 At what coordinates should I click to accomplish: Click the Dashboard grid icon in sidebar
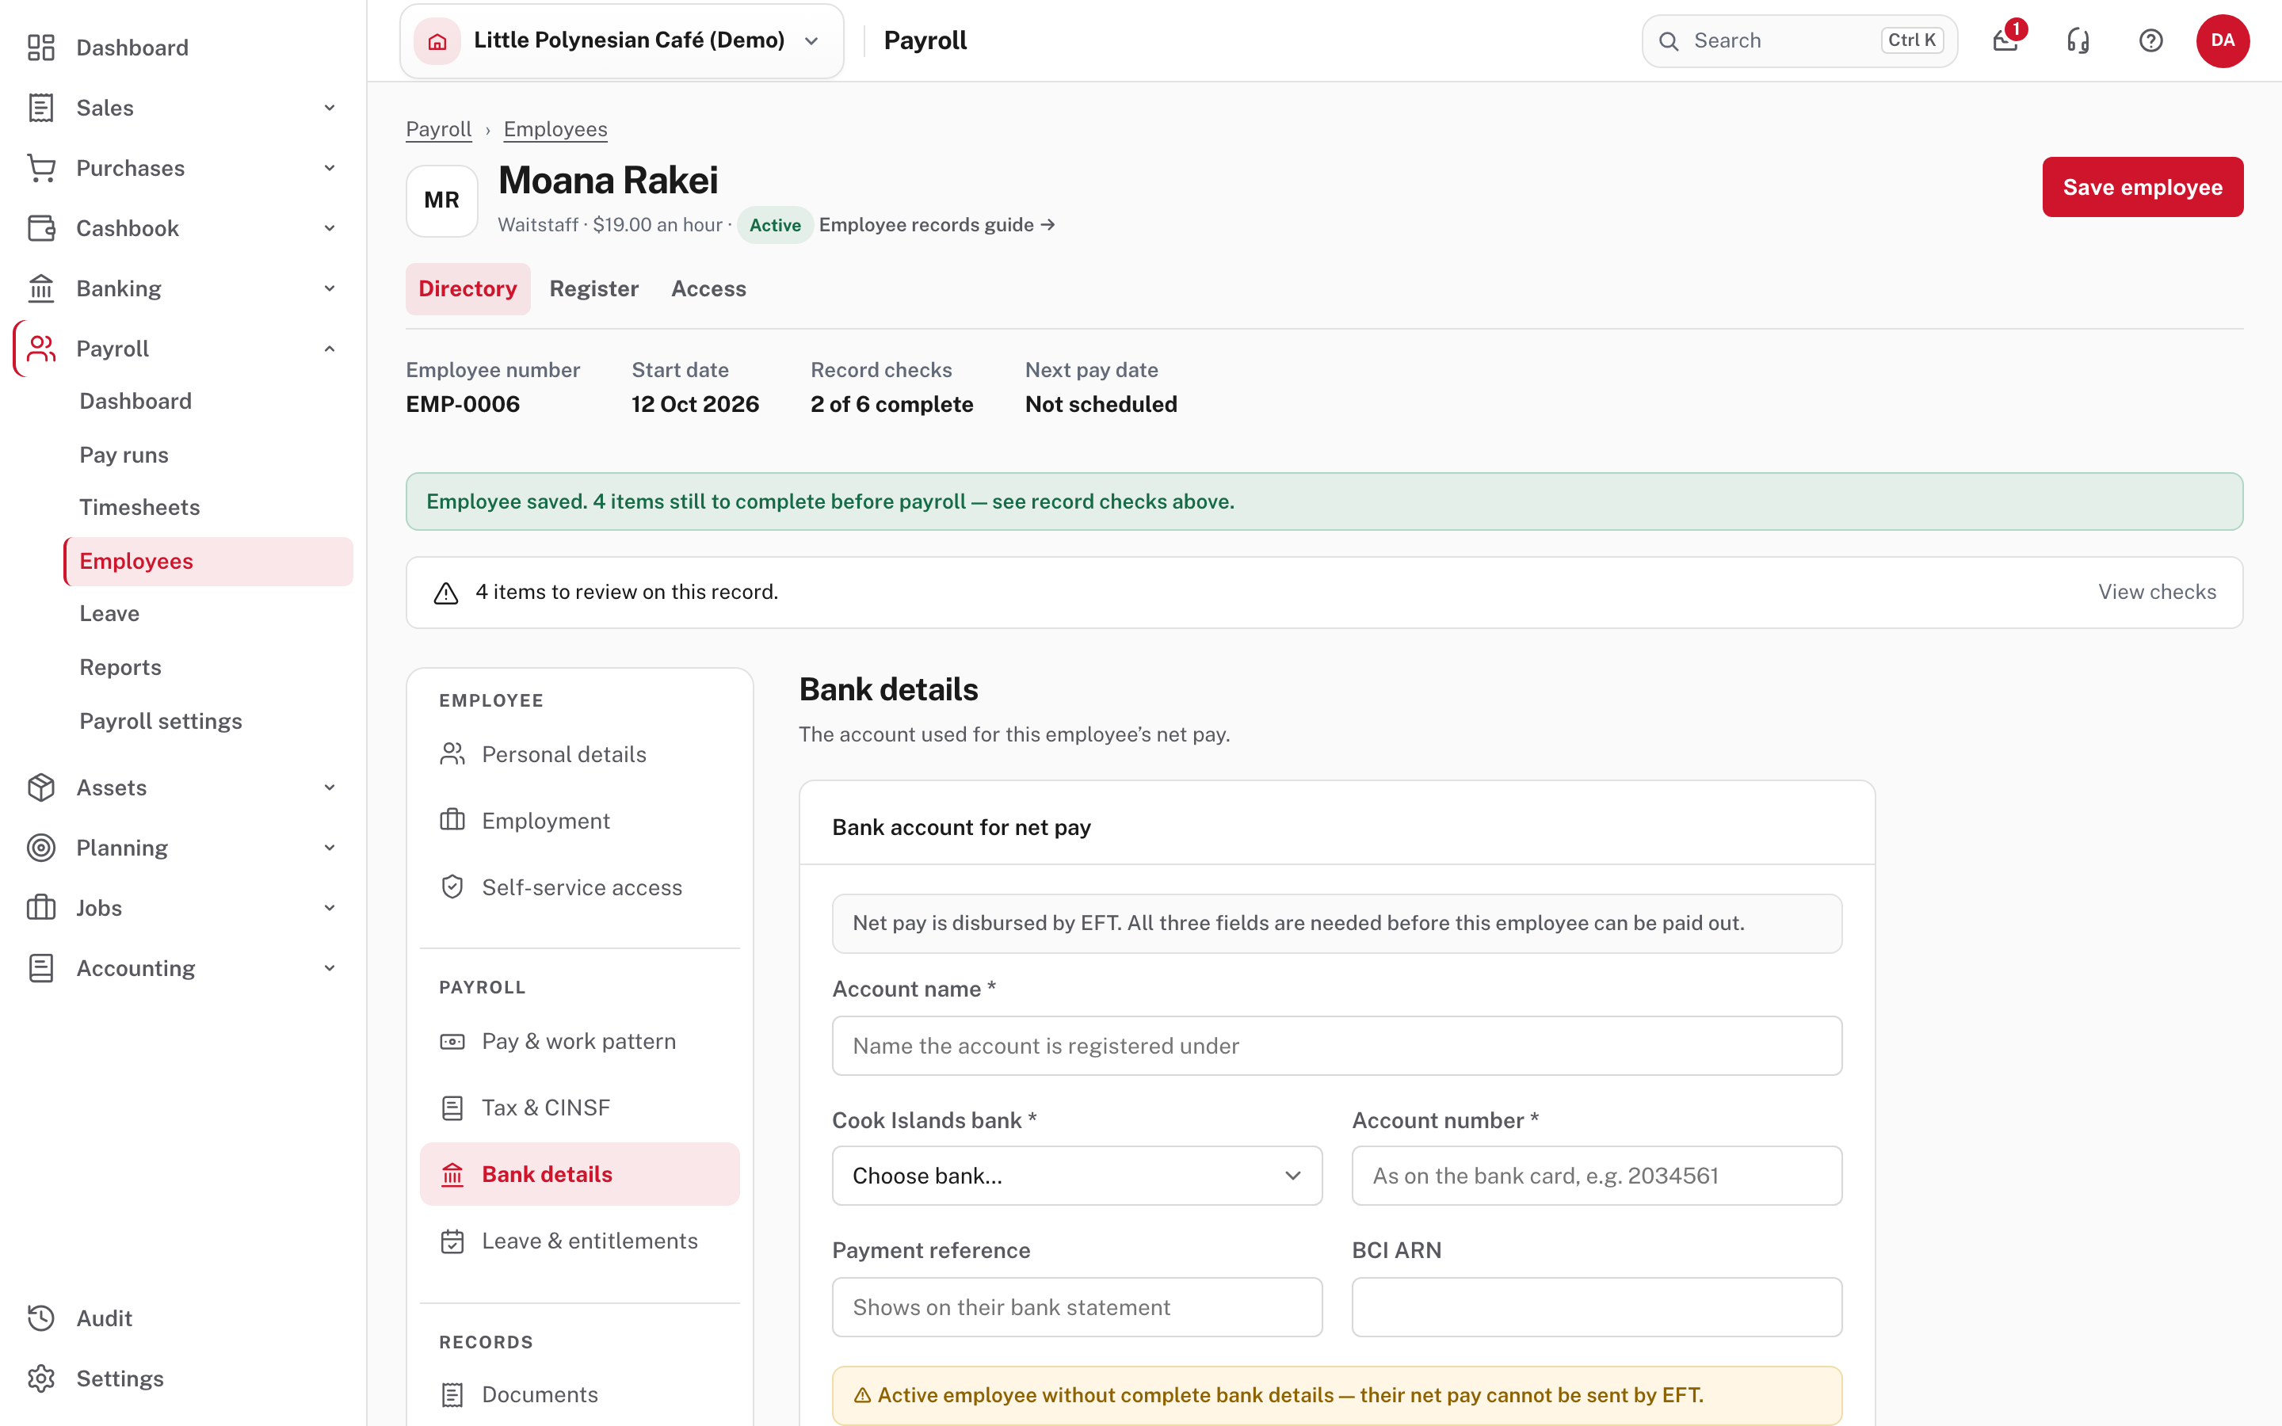coord(40,48)
